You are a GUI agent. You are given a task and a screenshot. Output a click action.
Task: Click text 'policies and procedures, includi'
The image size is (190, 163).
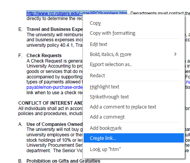[x=50, y=114]
